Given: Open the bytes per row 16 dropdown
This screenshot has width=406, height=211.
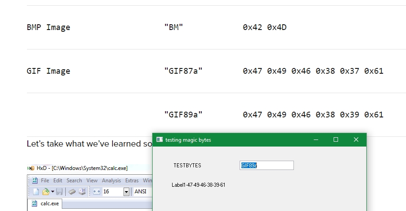Looking at the screenshot, I should click(126, 192).
